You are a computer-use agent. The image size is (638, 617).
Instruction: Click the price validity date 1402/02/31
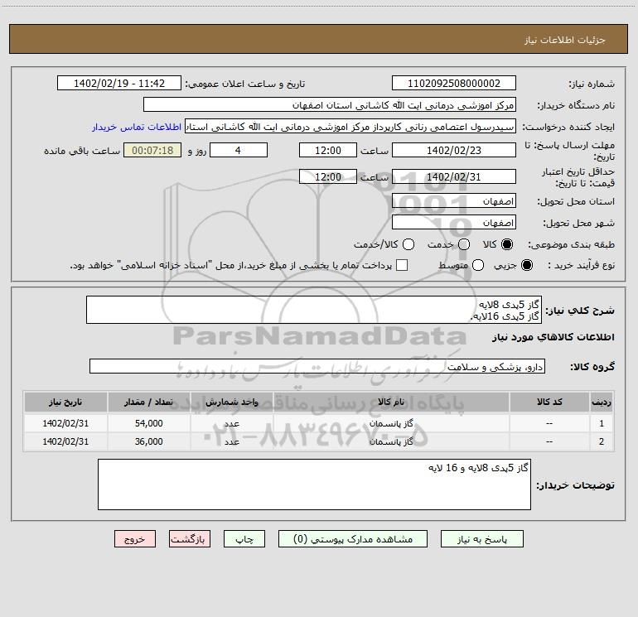point(454,176)
